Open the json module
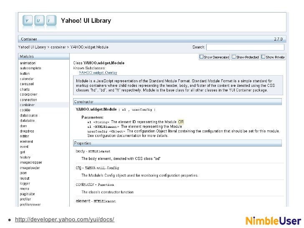Image resolution: width=304 pixels, height=228 pixels. [x=23, y=173]
